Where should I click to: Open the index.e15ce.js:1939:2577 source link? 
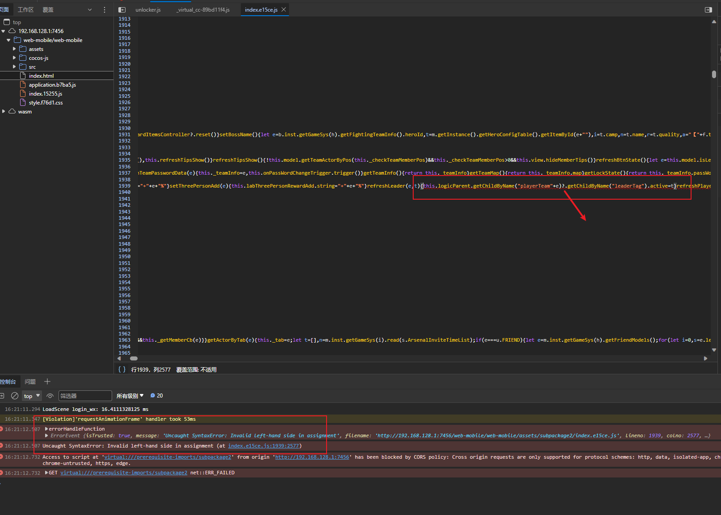264,446
